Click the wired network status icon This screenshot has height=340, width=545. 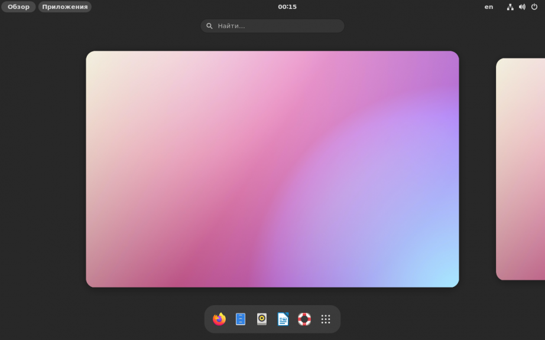pos(510,7)
